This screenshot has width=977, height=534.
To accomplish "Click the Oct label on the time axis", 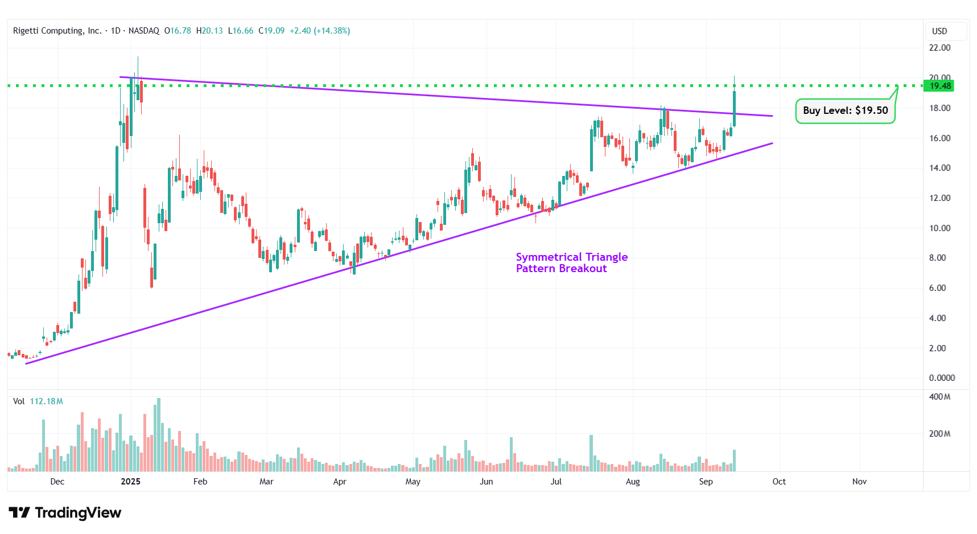I will (779, 482).
